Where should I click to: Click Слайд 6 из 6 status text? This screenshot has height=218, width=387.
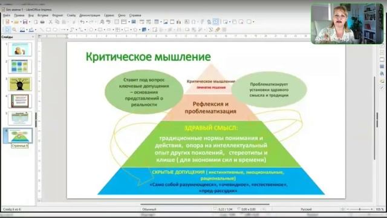pyautogui.click(x=12, y=210)
